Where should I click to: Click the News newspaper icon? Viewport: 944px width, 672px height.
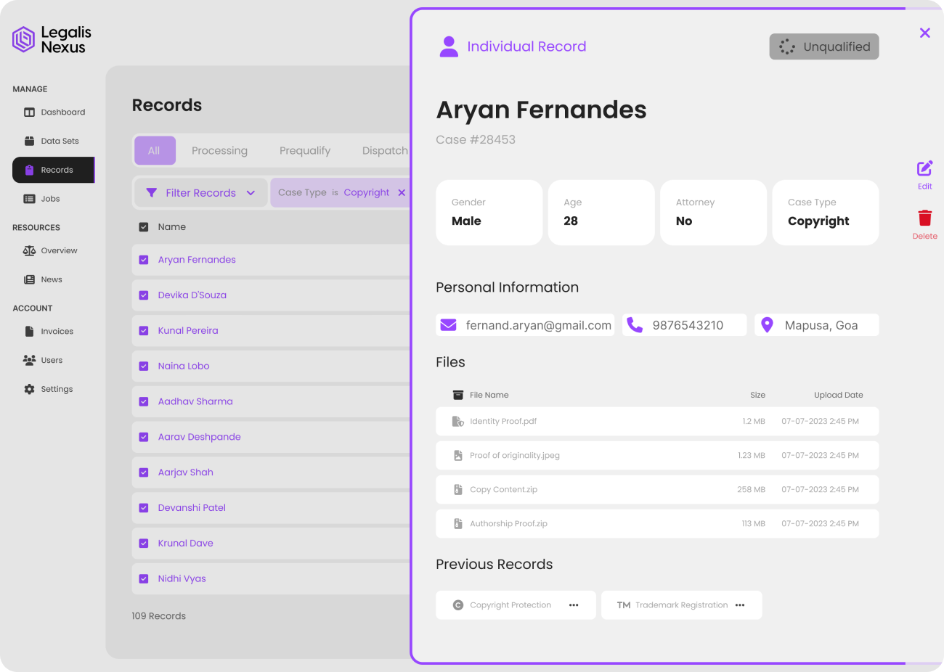point(29,279)
